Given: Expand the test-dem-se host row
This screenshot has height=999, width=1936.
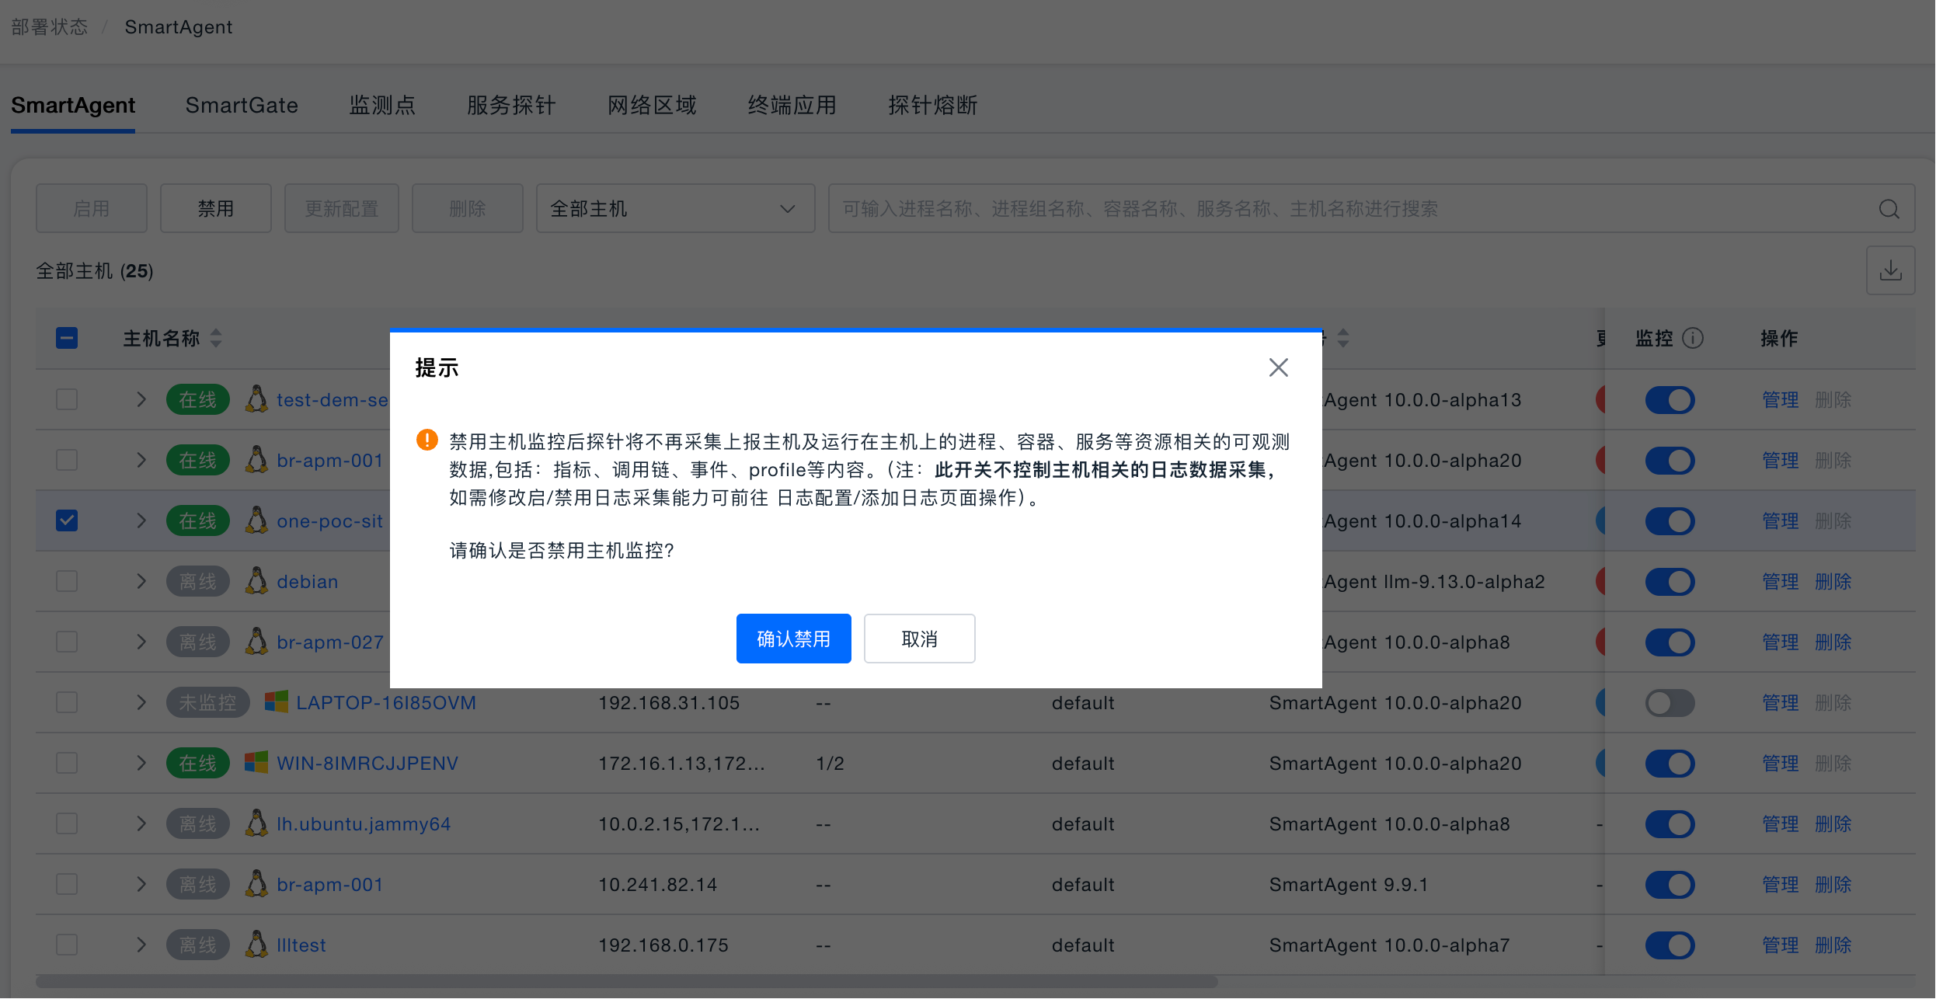Looking at the screenshot, I should point(141,399).
